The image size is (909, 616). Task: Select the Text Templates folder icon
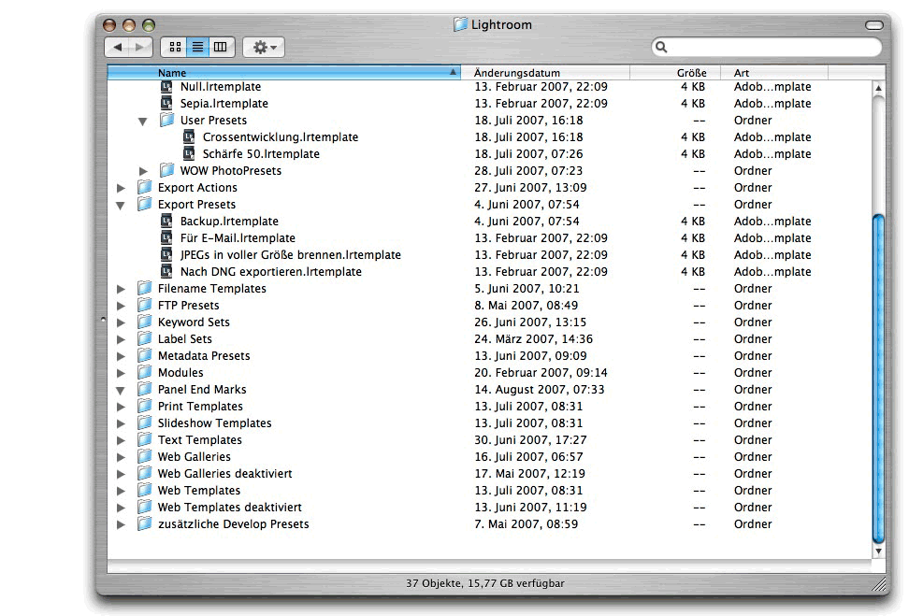pos(144,439)
